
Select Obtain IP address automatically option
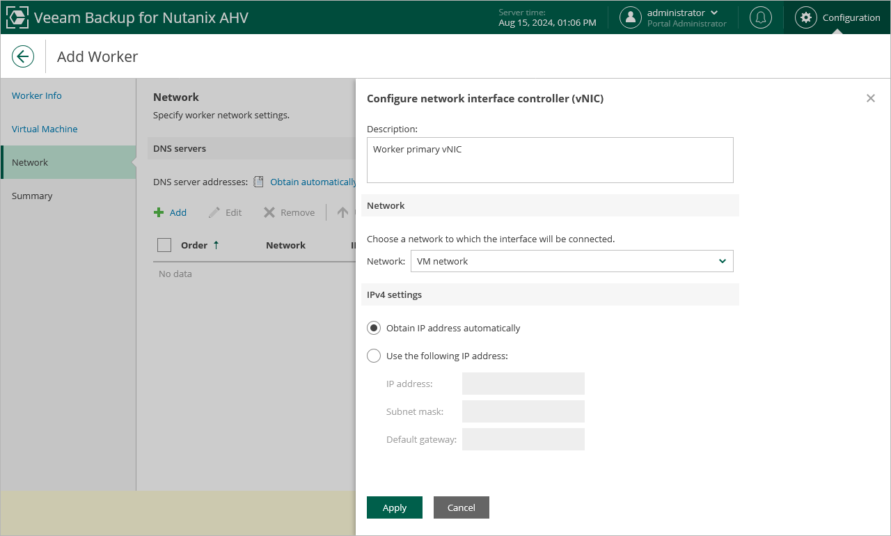(374, 328)
